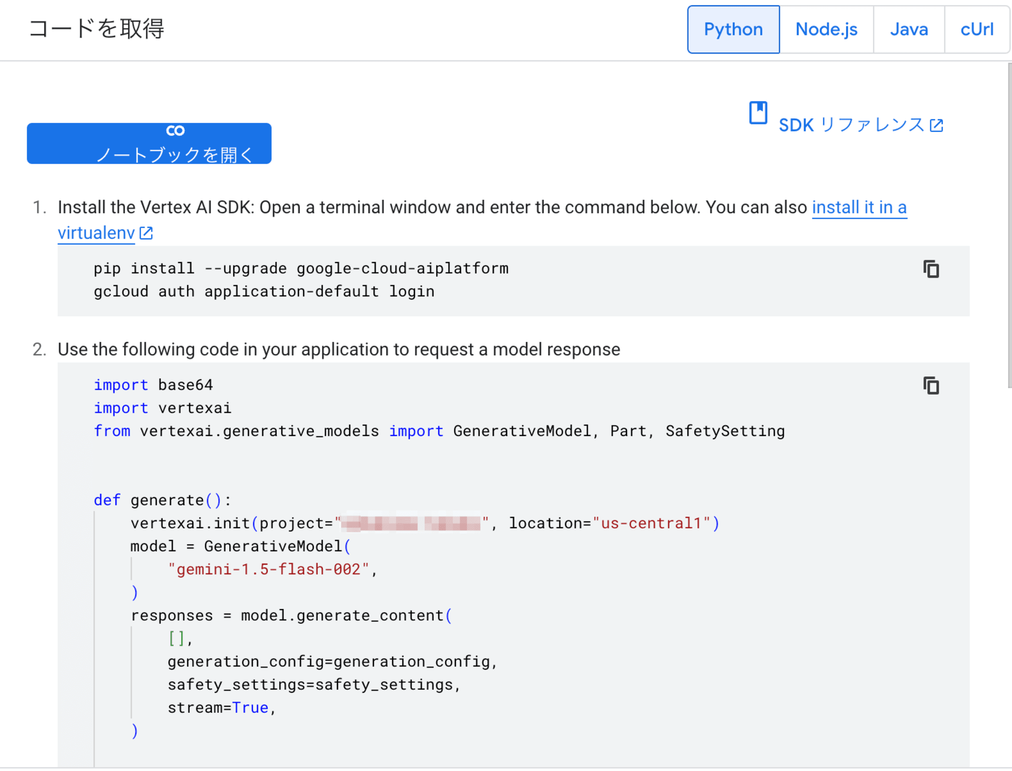Click the from vertexai.generative_models import line
1012x771 pixels.
pos(439,431)
